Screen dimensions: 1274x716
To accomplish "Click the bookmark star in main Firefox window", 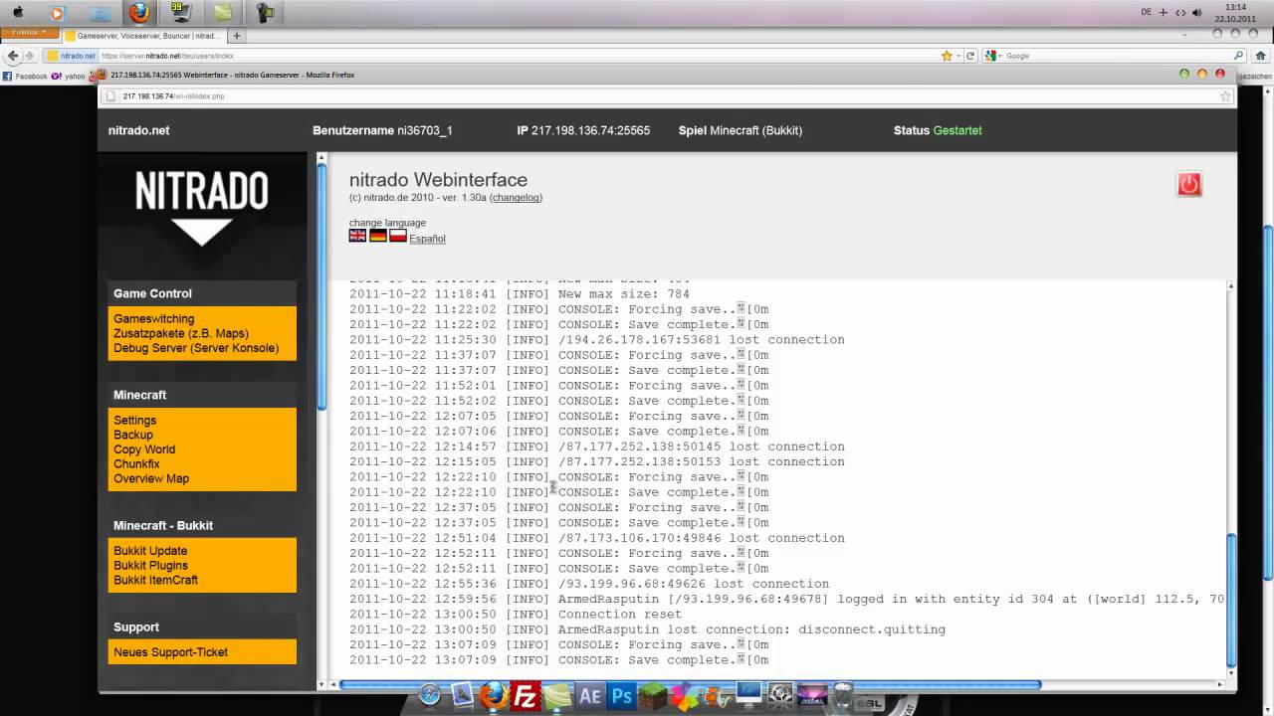I will 947,56.
